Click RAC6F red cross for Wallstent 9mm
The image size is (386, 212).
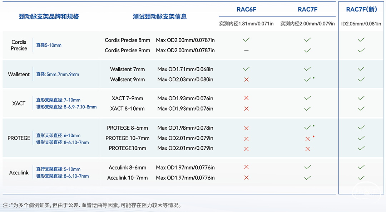(246, 79)
